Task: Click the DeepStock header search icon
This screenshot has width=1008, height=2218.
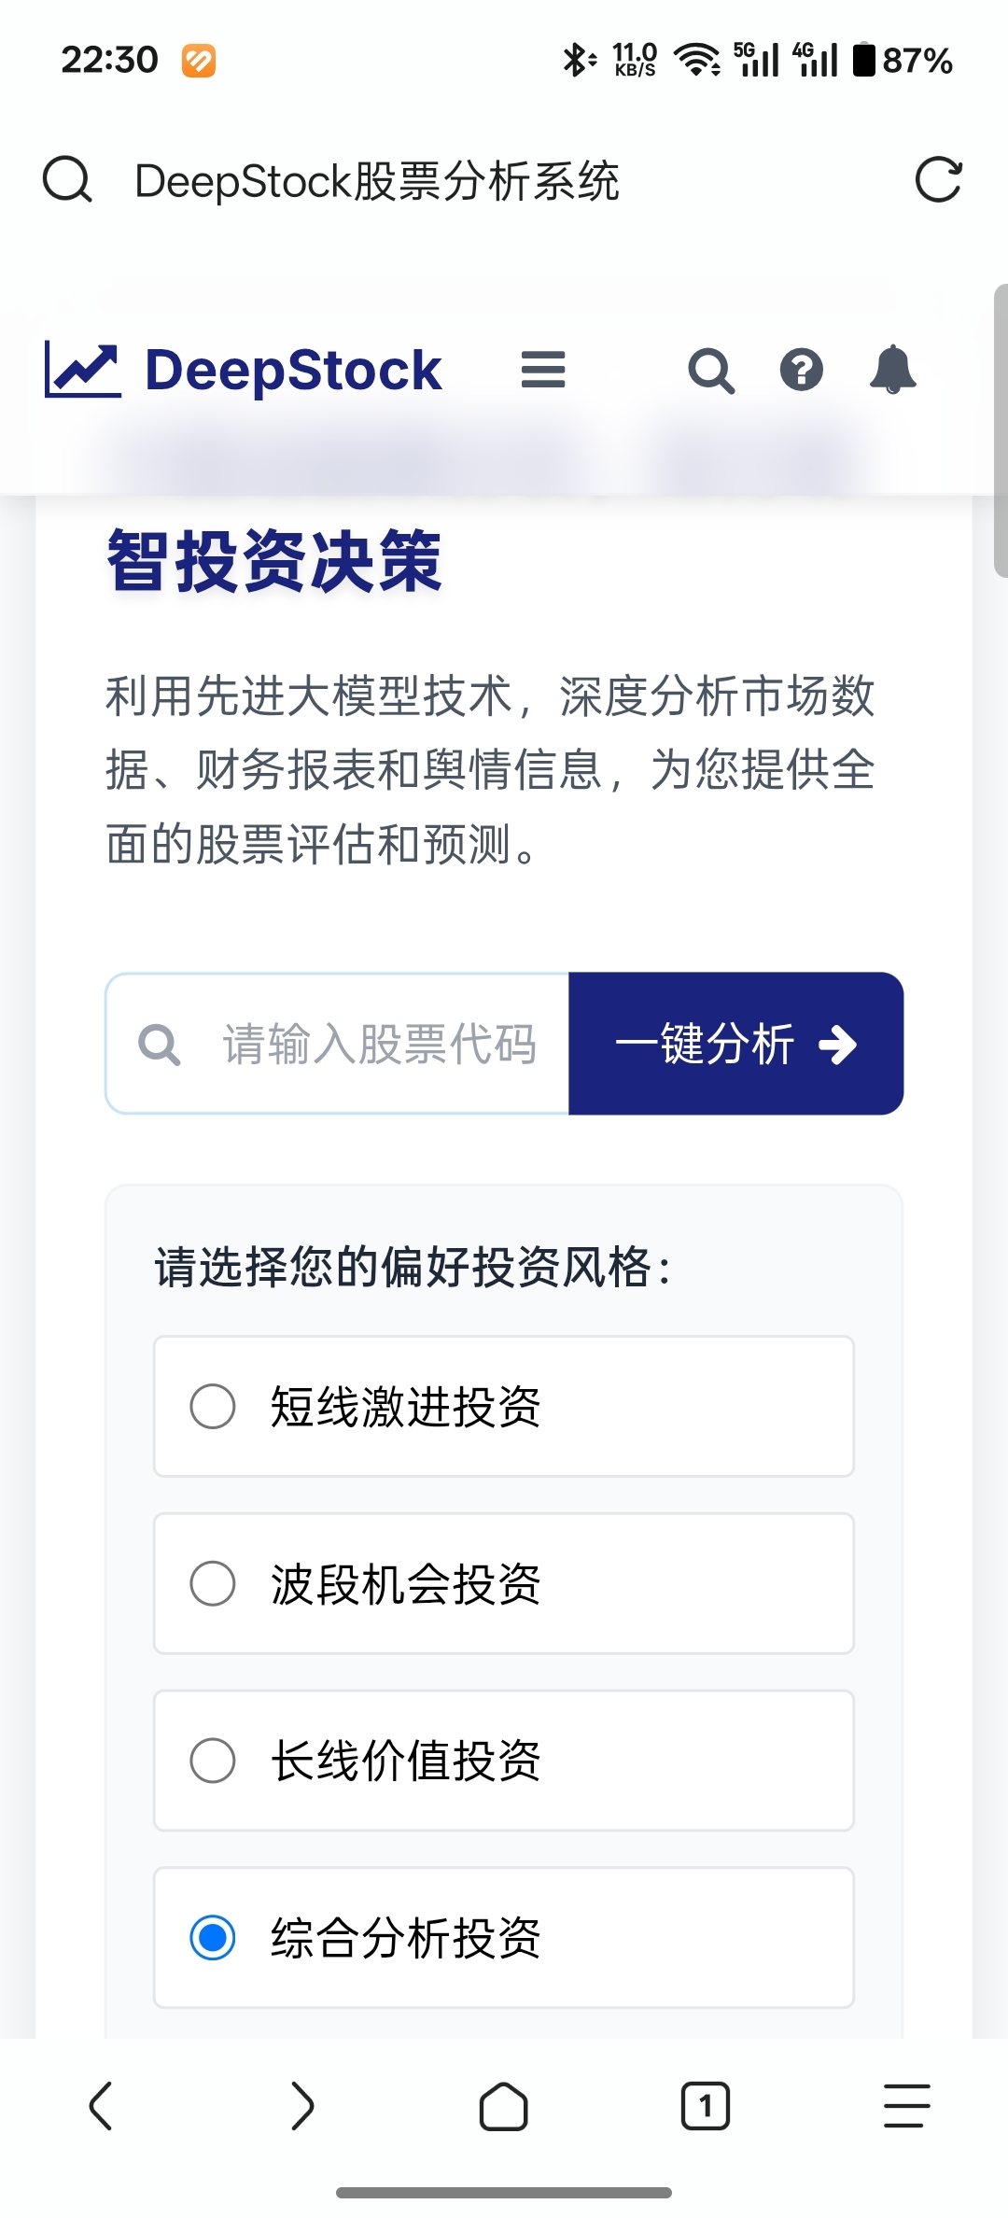Action: (711, 371)
